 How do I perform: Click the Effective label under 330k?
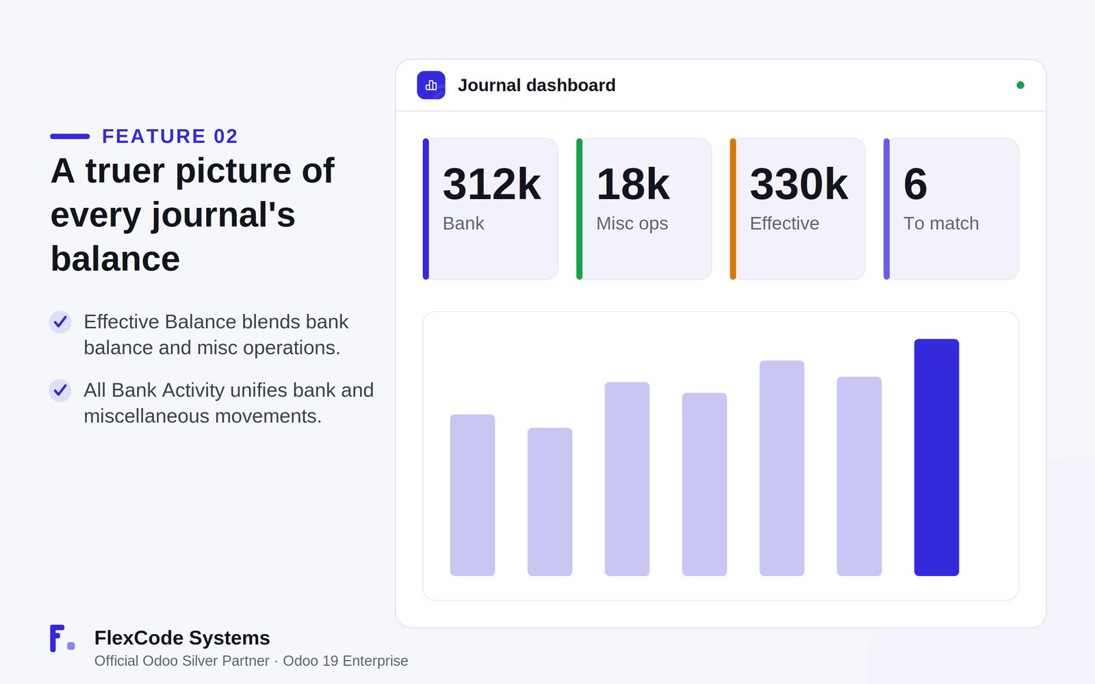tap(784, 224)
